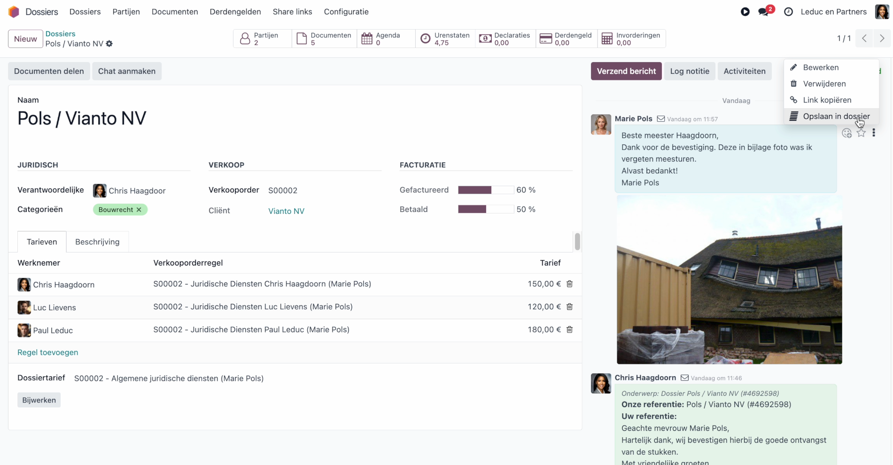Image resolution: width=893 pixels, height=465 pixels.
Task: Open the Partijen smart button
Action: pos(262,39)
